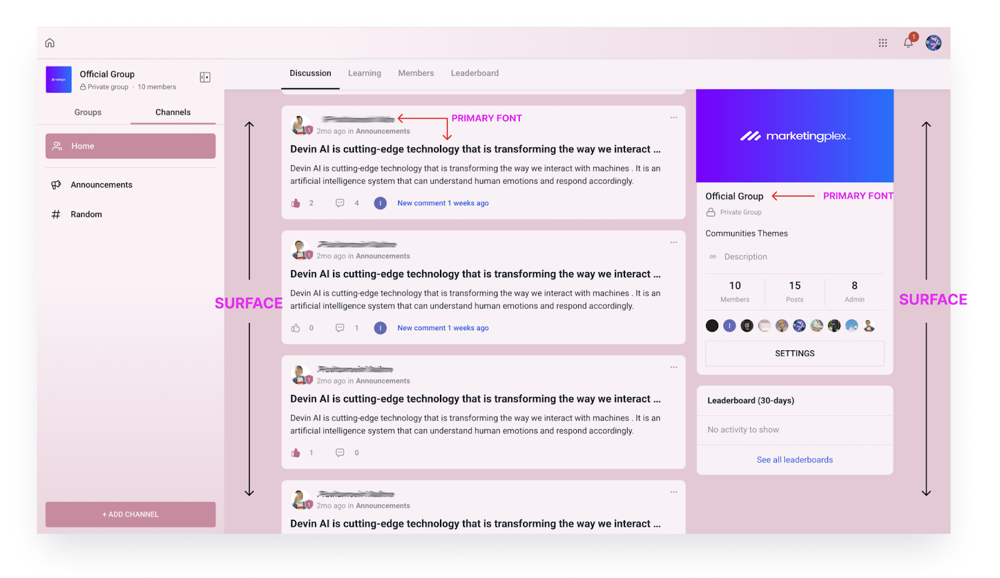Open the user profile avatar in top bar
This screenshot has height=578, width=1000.
coord(934,43)
